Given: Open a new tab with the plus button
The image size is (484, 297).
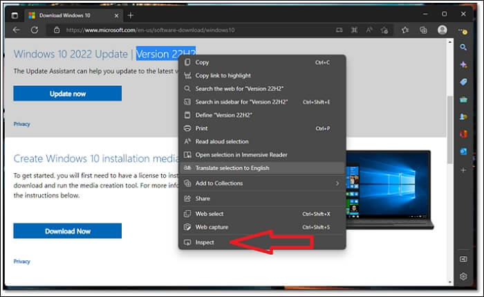Looking at the screenshot, I should point(131,15).
